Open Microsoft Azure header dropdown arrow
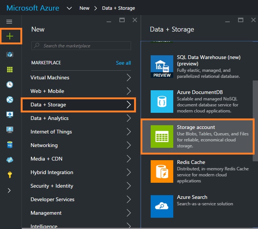Viewport: 258px width, 229px height. (69, 8)
